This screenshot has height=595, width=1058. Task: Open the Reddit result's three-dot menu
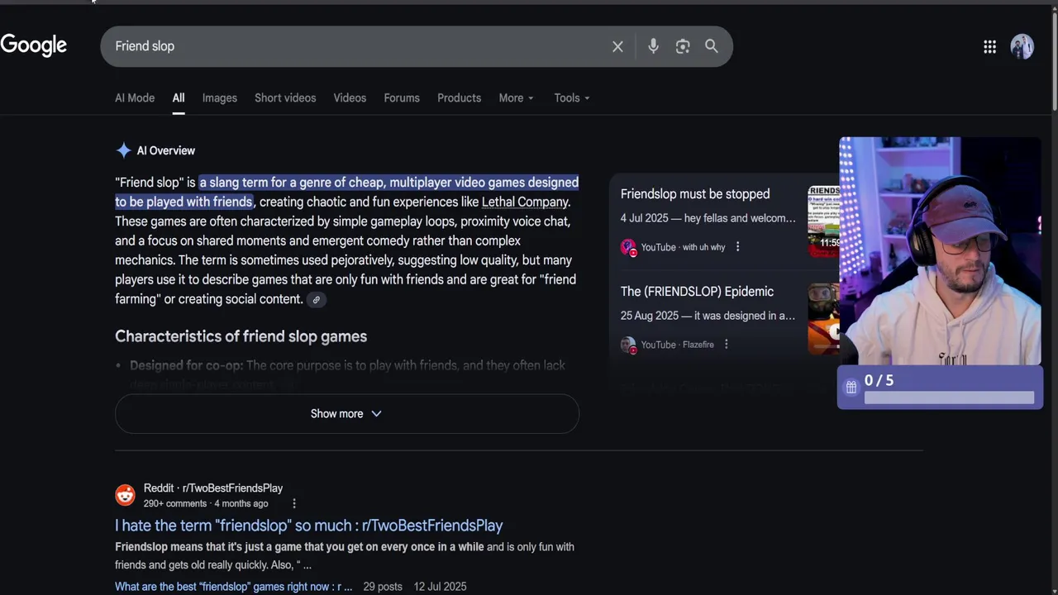click(293, 503)
